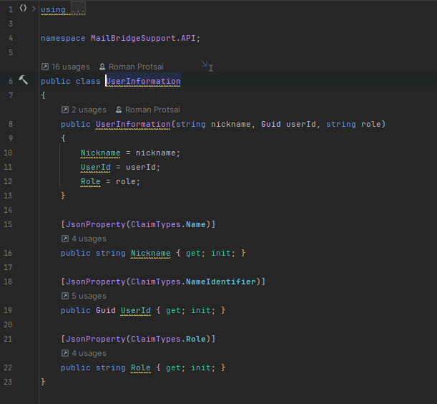Click UserId assignment on line 11
437x404 pixels.
[96, 167]
